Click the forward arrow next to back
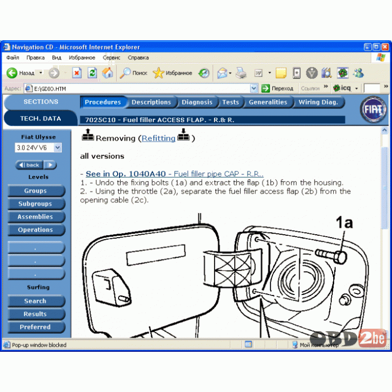The width and height of the screenshot is (392, 392). click(x=50, y=165)
